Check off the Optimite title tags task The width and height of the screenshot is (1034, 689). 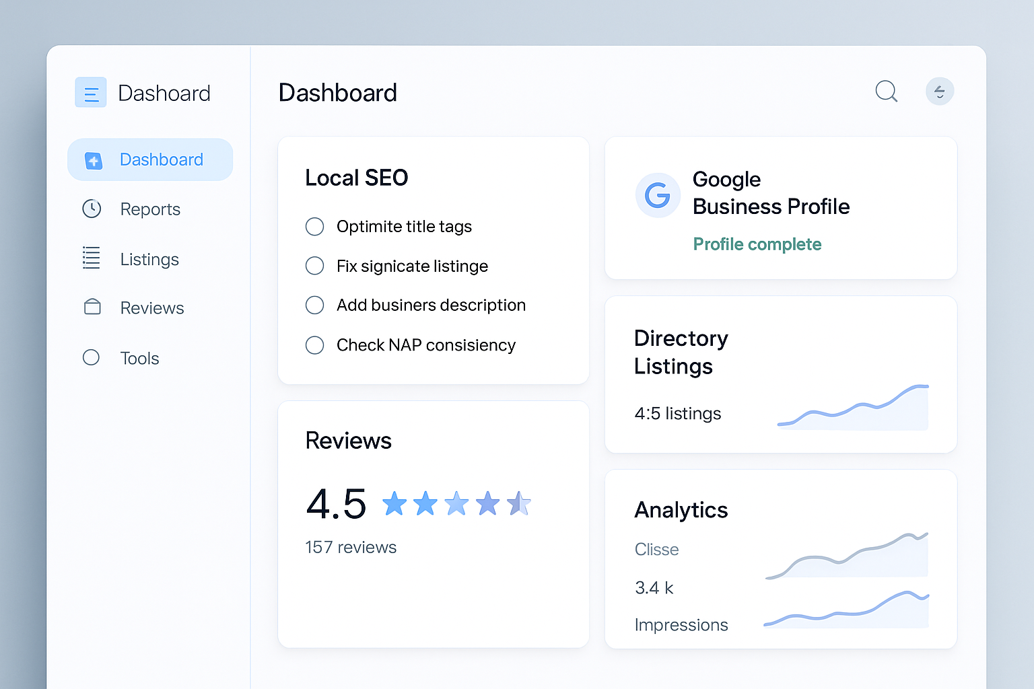pyautogui.click(x=314, y=227)
